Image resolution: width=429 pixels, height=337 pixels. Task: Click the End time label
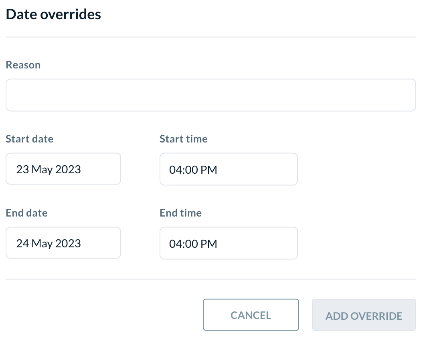coord(180,213)
